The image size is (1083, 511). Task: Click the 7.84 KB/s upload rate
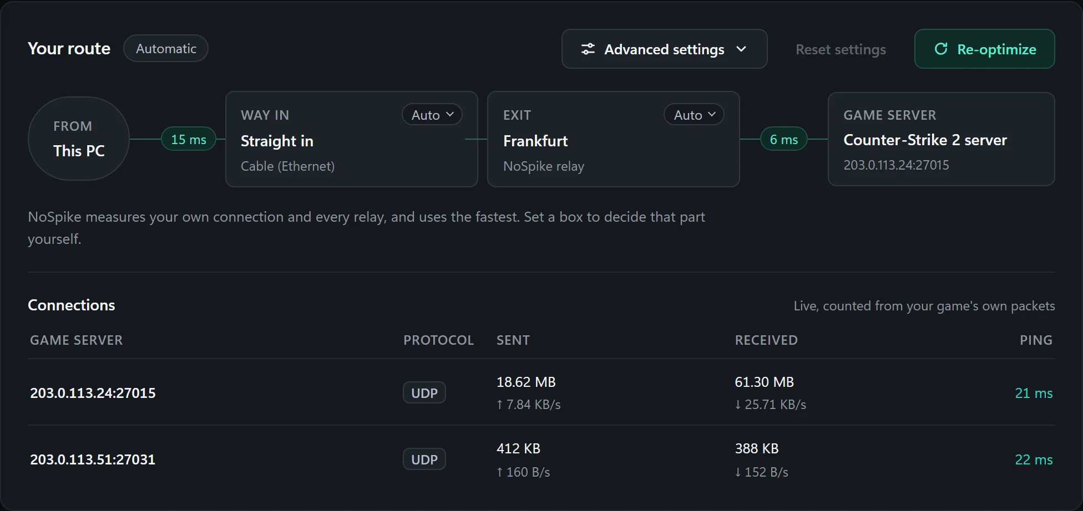(x=529, y=405)
